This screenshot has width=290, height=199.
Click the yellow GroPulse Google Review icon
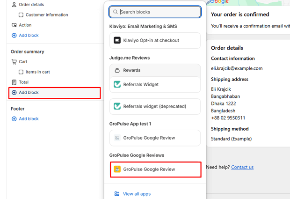(117, 169)
